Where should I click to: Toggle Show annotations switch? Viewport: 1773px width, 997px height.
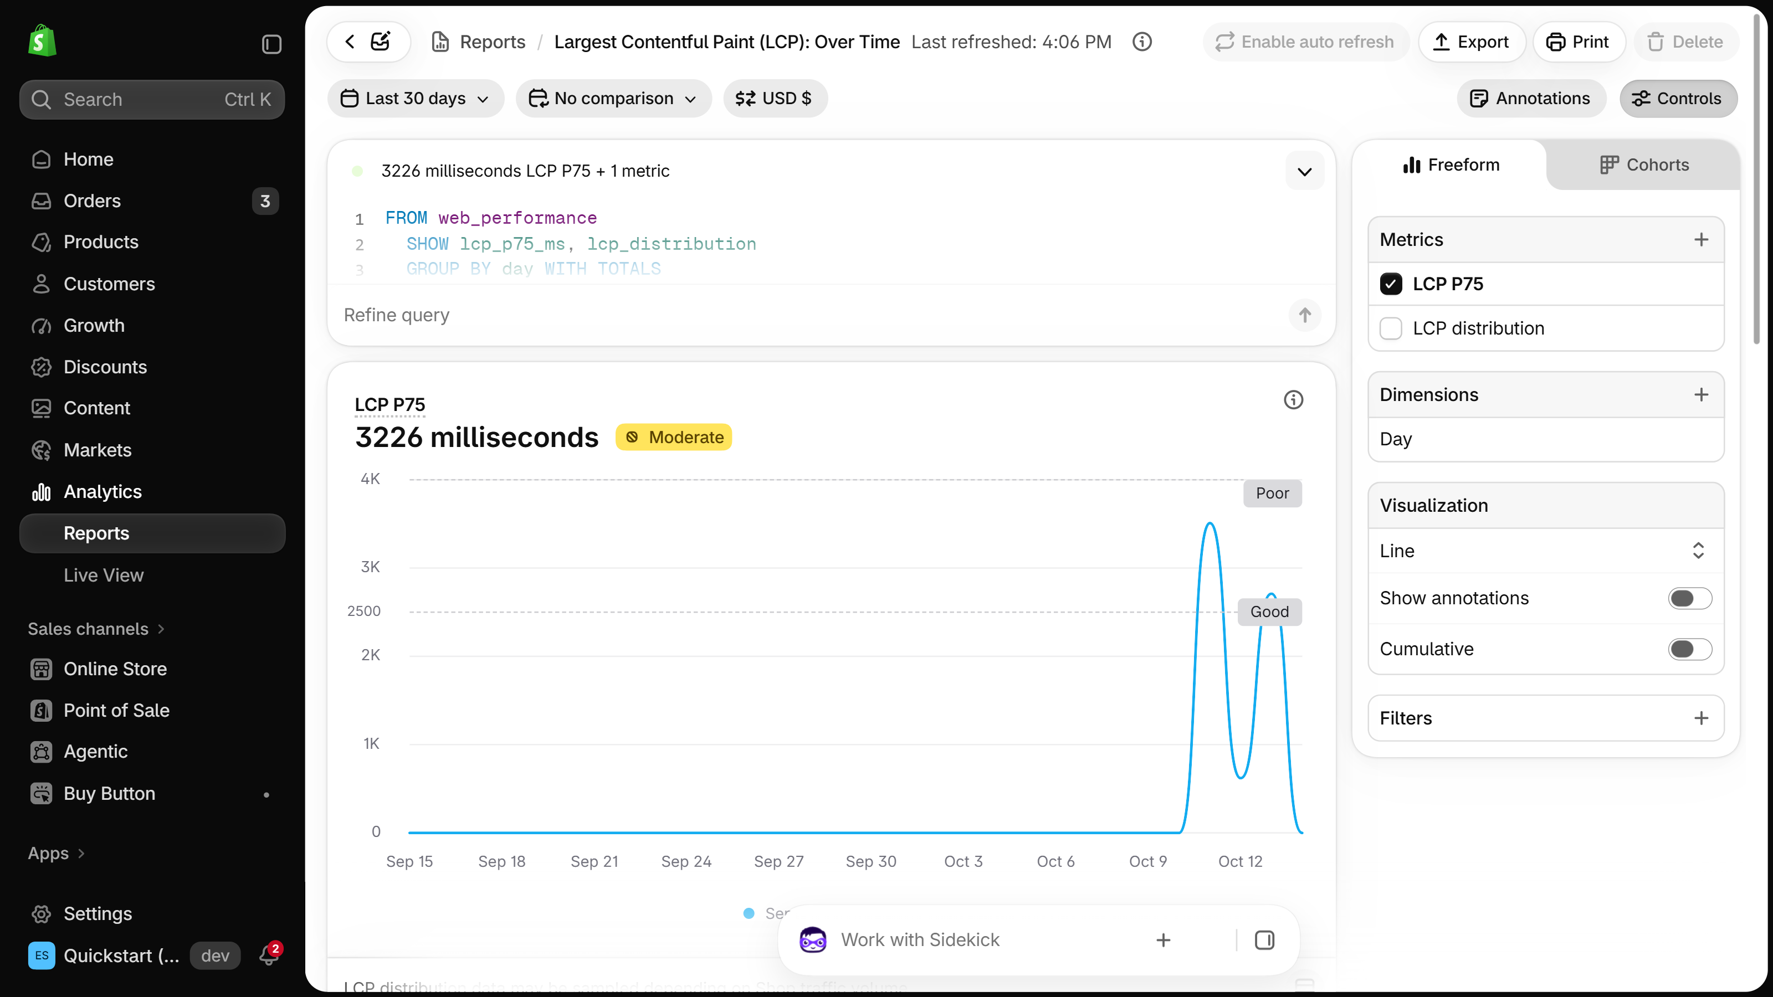pos(1690,598)
